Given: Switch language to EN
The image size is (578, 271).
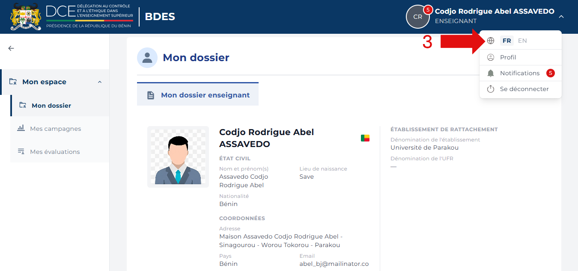Looking at the screenshot, I should coord(522,41).
